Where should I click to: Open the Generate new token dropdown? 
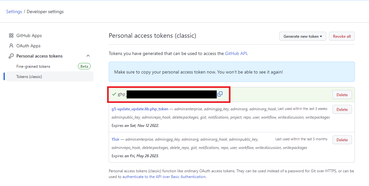tap(303, 36)
